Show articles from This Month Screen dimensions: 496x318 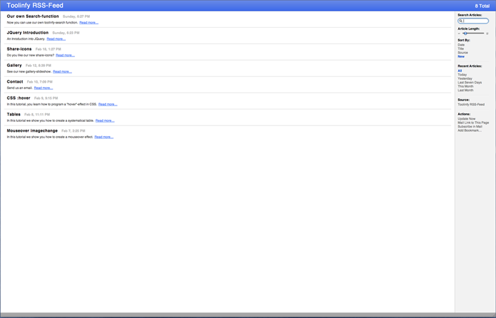click(x=465, y=86)
